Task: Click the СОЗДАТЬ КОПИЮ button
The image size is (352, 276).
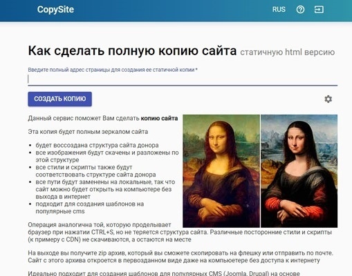Action: [x=60, y=99]
